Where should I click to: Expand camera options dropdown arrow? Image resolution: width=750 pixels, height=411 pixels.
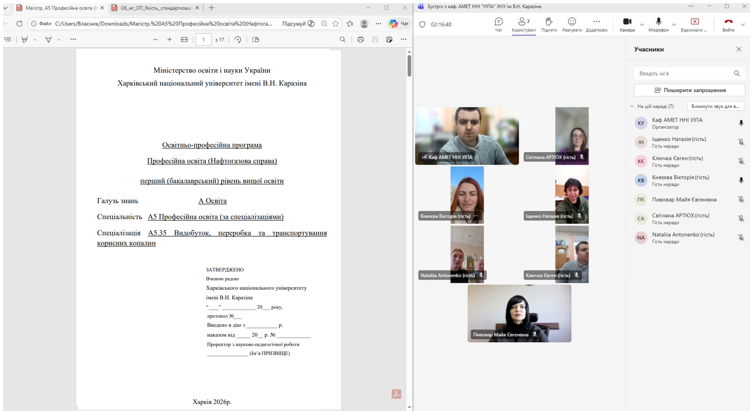641,24
